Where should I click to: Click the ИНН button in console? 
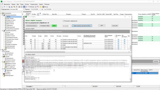tap(102, 25)
